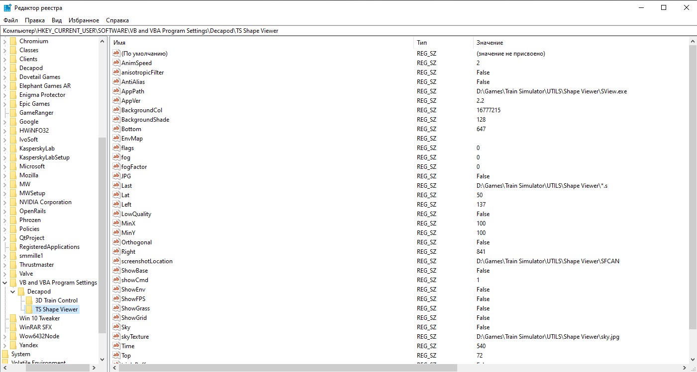
Task: Open the Правка menu
Action: point(35,20)
